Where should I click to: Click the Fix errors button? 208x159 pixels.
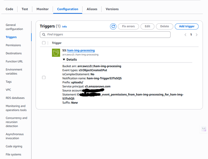pyautogui.click(x=128, y=26)
